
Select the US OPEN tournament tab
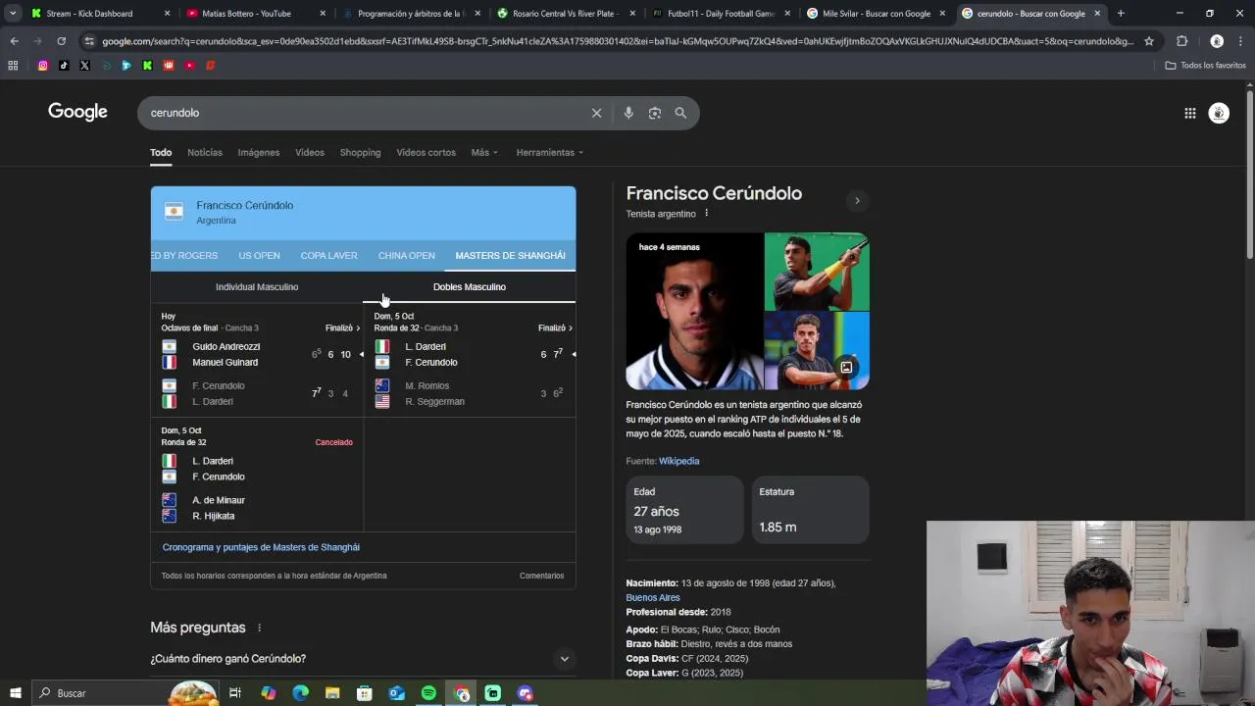[259, 255]
